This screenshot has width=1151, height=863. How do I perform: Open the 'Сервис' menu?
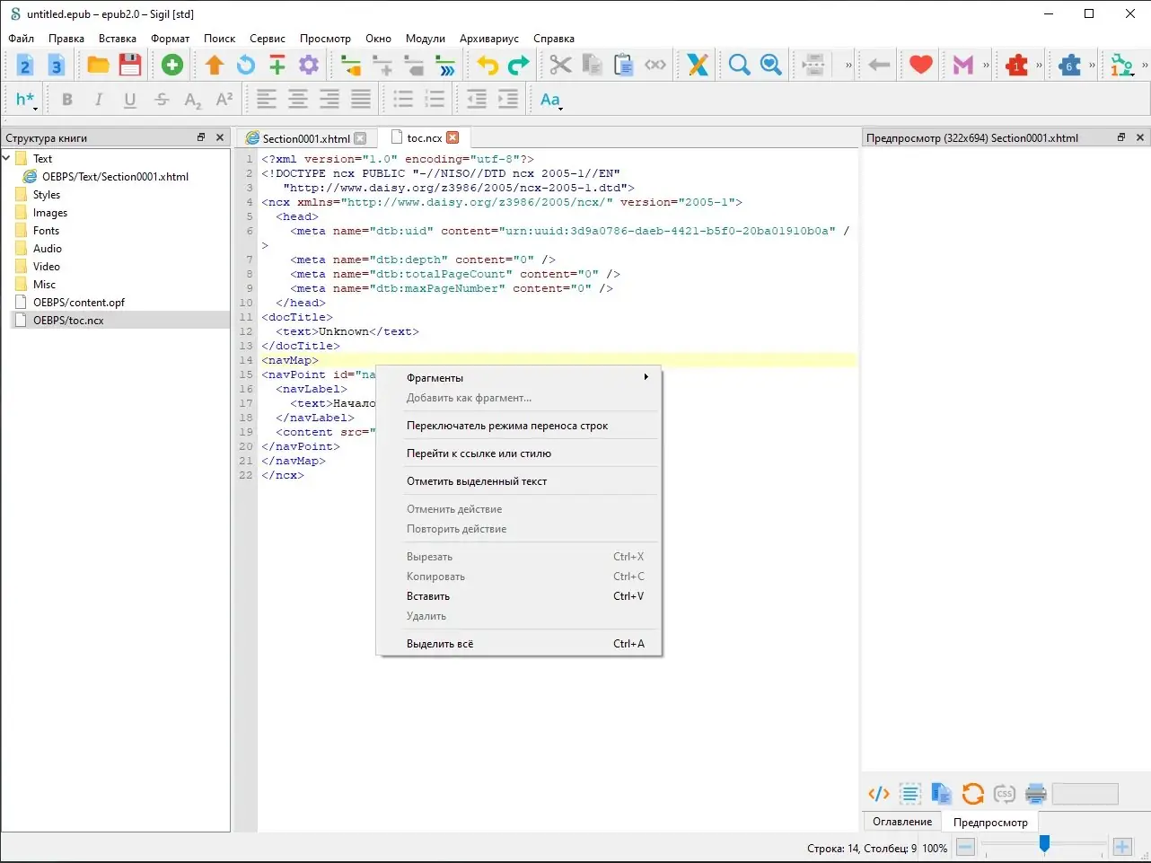tap(267, 39)
